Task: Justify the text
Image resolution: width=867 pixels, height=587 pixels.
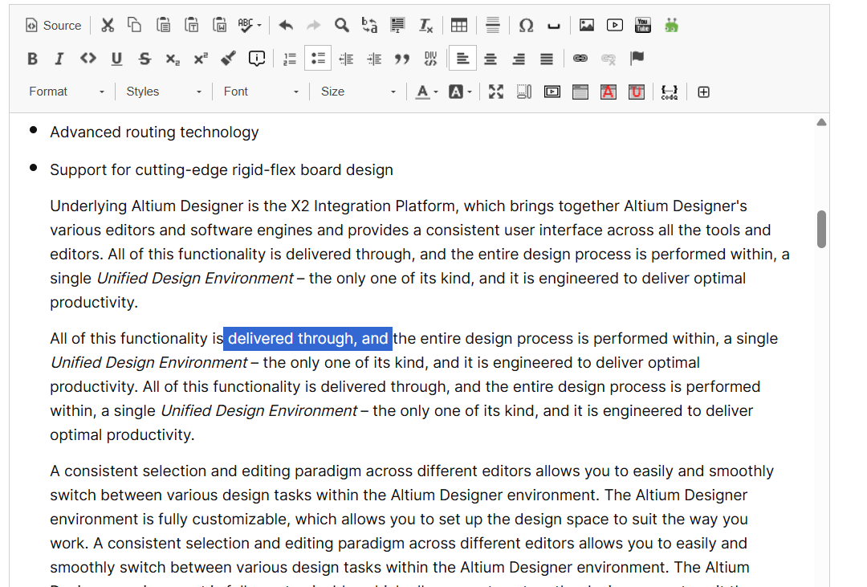Action: tap(547, 59)
